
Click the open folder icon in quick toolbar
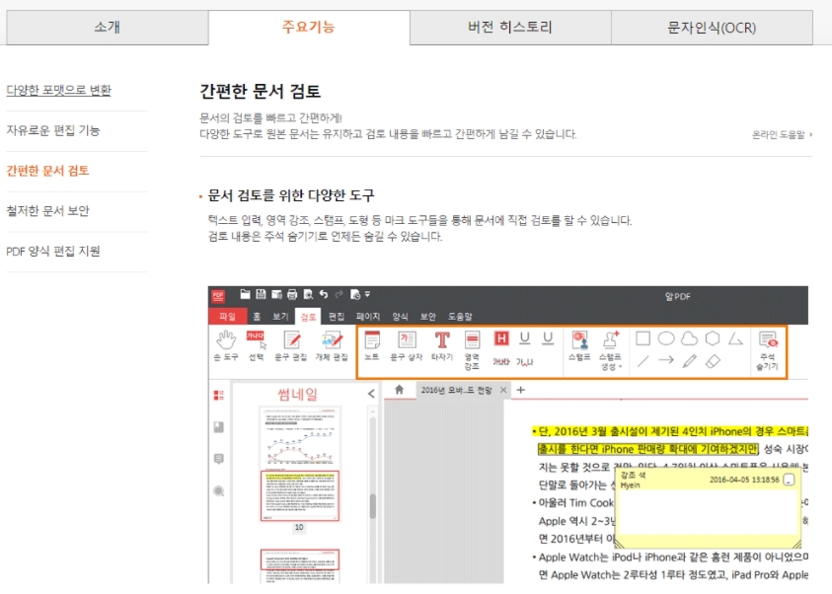(x=245, y=294)
